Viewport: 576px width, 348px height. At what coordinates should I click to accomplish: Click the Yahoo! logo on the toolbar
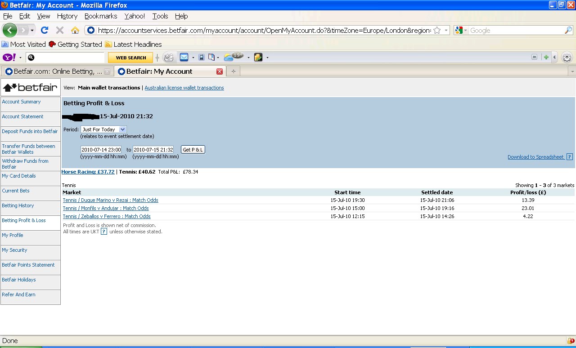point(9,57)
